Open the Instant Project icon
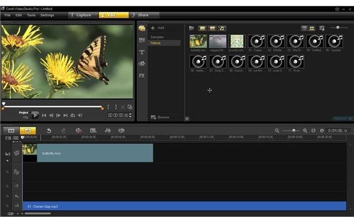Viewport: 354px width, 218px height. (x=93, y=131)
